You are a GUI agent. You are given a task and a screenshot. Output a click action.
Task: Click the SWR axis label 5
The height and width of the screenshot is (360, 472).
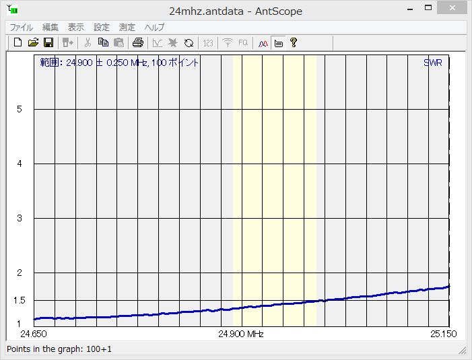(x=20, y=109)
